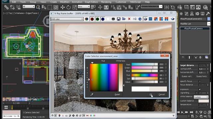Open the white balance Custom dropdown
The width and height of the screenshot is (213, 119).
tap(201, 97)
